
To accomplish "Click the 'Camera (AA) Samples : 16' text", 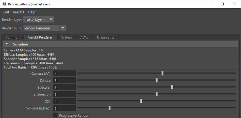I will click(23, 50).
